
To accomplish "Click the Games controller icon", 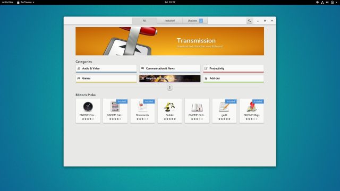I will point(79,79).
